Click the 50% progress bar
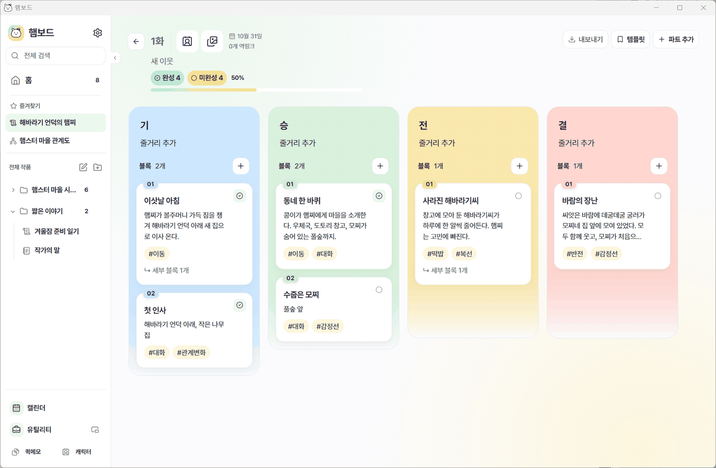Viewport: 716px width, 468px height. [257, 90]
